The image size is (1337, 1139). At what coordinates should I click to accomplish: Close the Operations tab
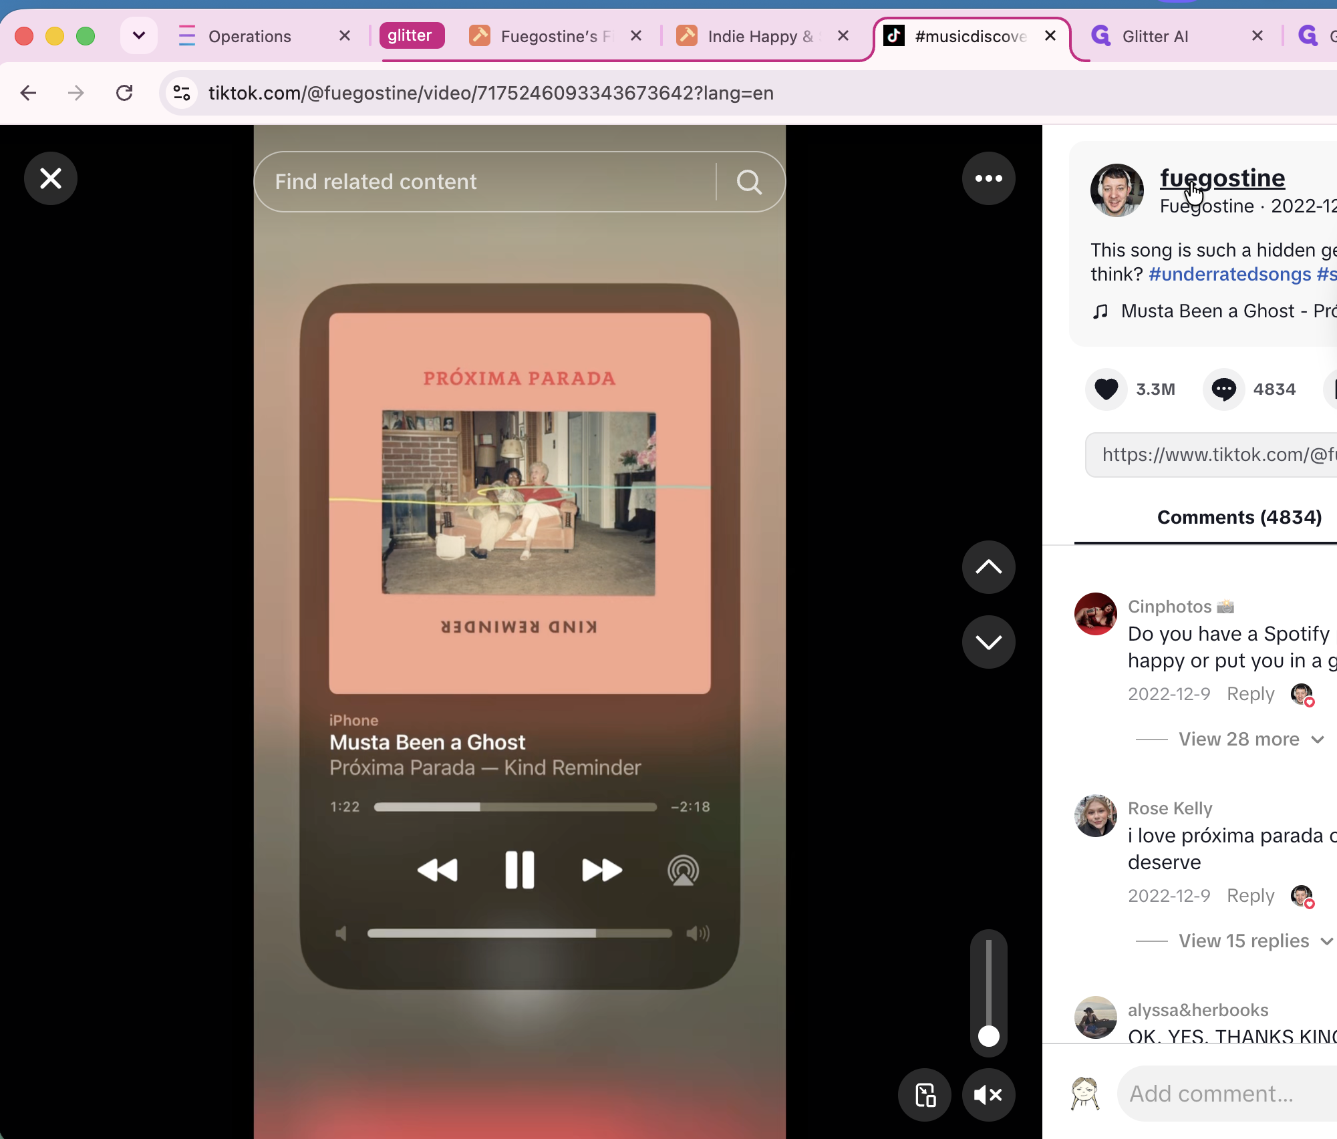345,36
